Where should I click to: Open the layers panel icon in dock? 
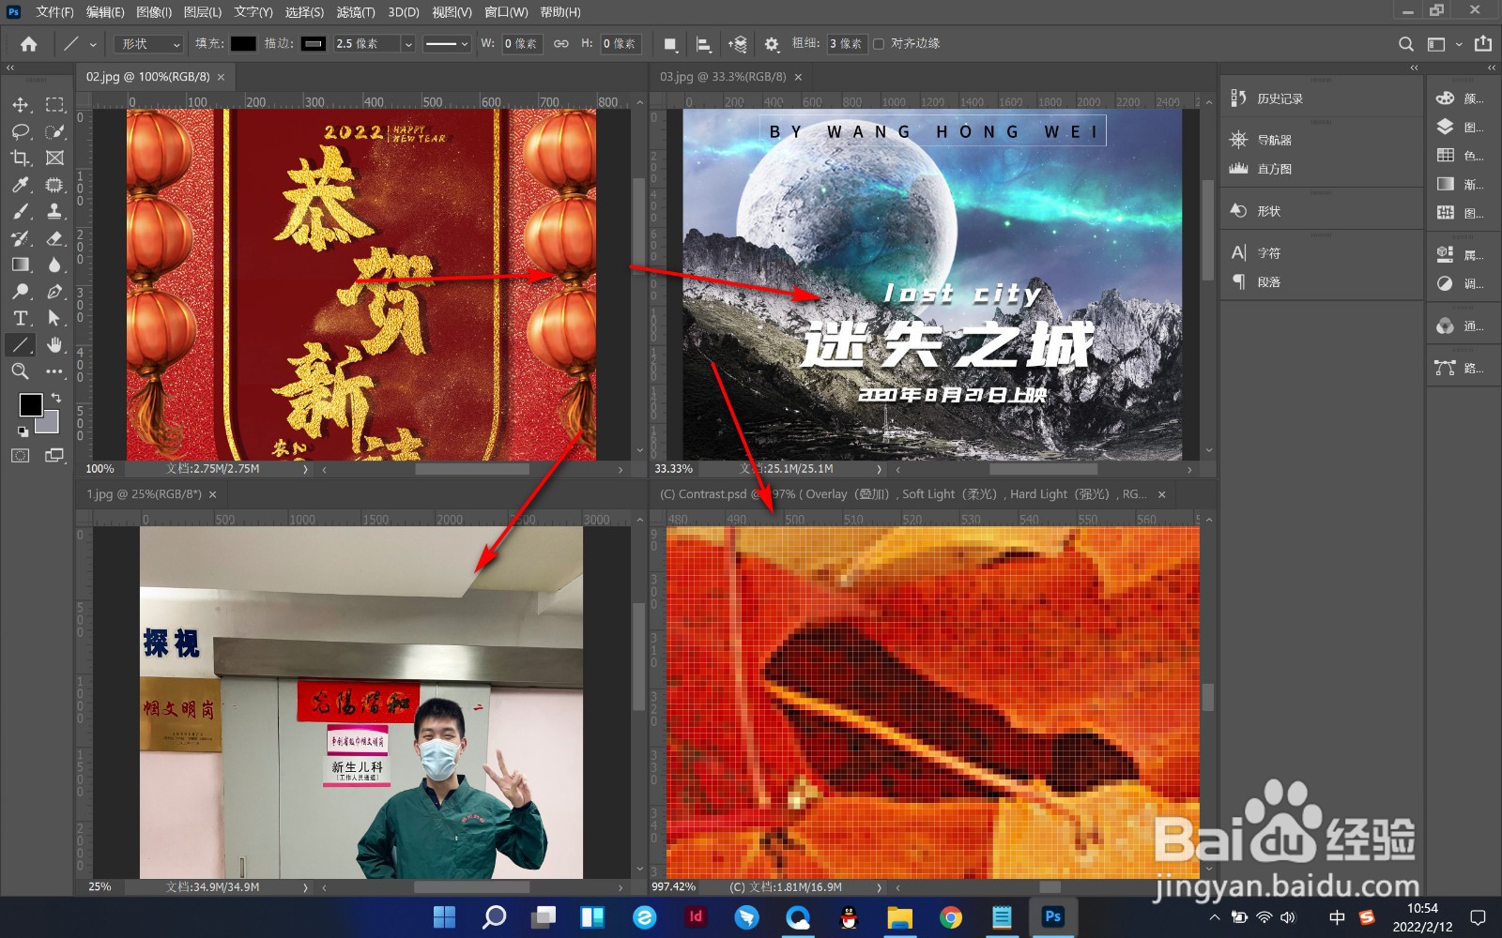(1446, 127)
